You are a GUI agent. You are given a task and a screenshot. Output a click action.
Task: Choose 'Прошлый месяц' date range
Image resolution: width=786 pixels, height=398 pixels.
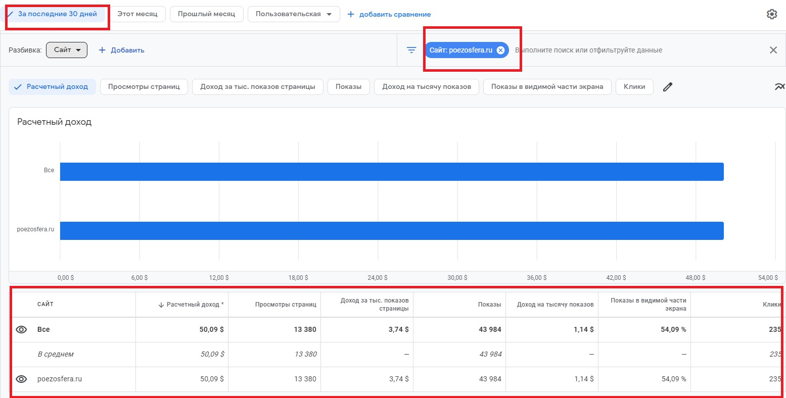[x=206, y=14]
